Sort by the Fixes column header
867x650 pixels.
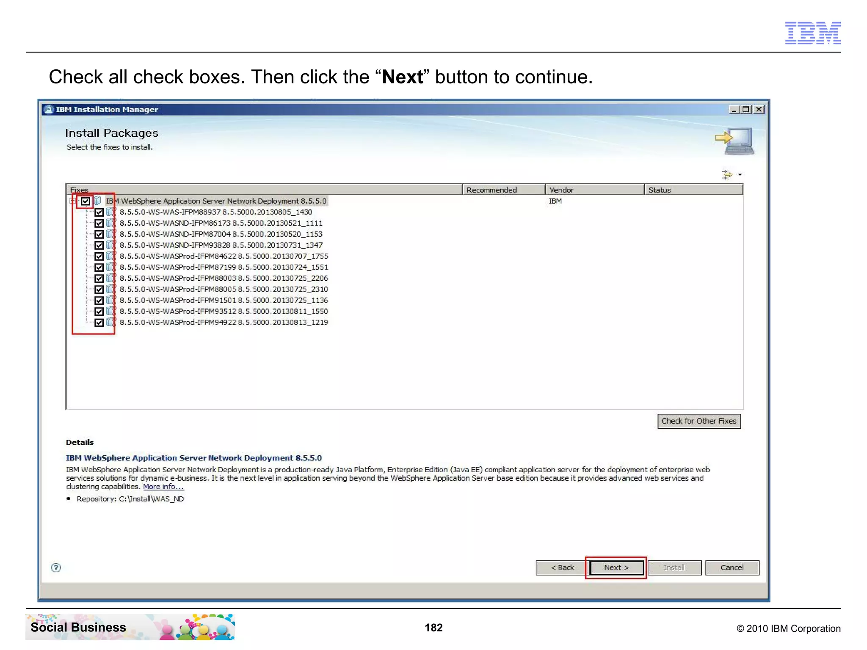264,190
